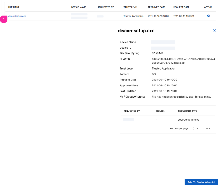The width and height of the screenshot is (221, 188).
Task: Select the REQUESTED BY table column header
Action: (105, 7)
